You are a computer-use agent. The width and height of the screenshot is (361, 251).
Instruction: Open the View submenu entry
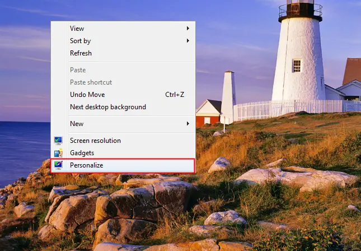pyautogui.click(x=123, y=29)
